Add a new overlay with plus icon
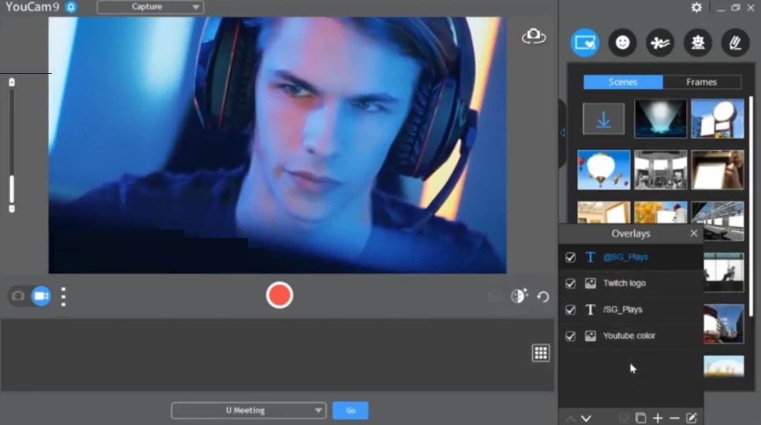Image resolution: width=761 pixels, height=425 pixels. [658, 418]
